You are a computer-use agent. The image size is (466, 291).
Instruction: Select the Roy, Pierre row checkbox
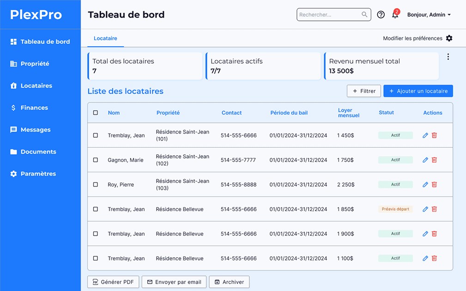pos(96,184)
